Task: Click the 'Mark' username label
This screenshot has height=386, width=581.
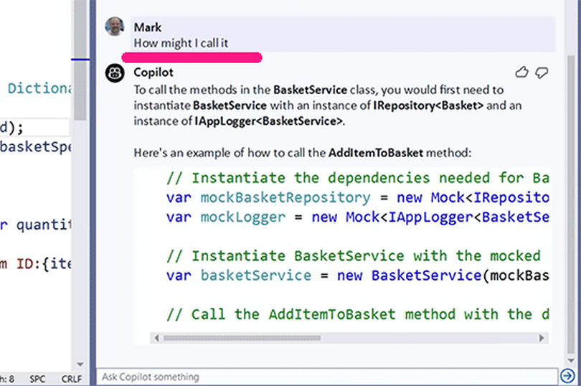Action: pos(148,27)
